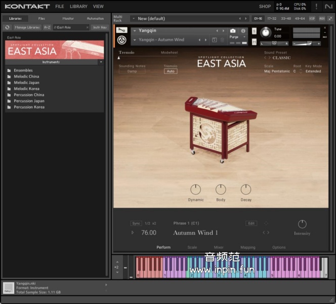
Task: Click the delete snapshot trash icon
Action: (x=222, y=40)
